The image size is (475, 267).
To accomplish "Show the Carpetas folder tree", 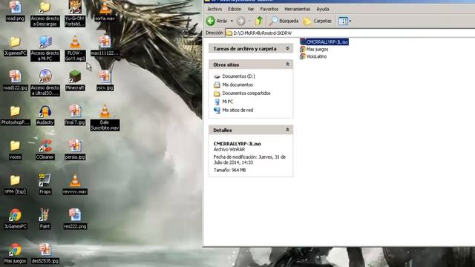I will tap(317, 21).
